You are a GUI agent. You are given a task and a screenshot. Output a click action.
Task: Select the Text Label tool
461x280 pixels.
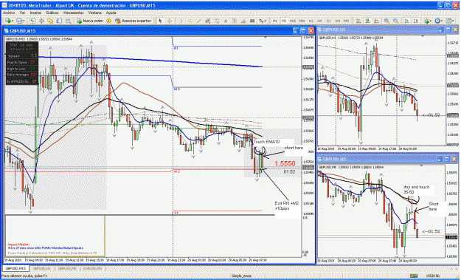pyautogui.click(x=235, y=21)
